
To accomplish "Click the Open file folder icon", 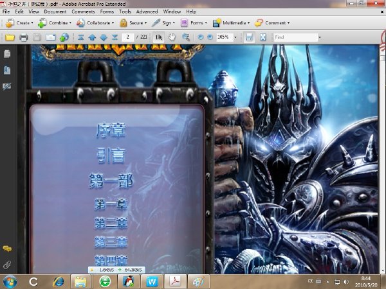I will pyautogui.click(x=10, y=37).
